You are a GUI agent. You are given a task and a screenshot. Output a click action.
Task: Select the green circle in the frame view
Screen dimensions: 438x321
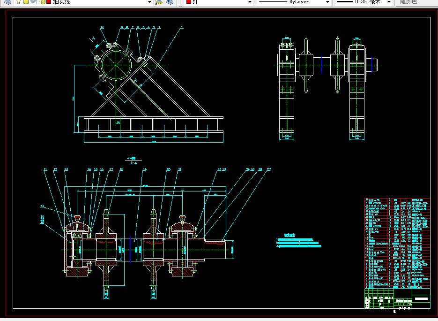pyautogui.click(x=116, y=65)
